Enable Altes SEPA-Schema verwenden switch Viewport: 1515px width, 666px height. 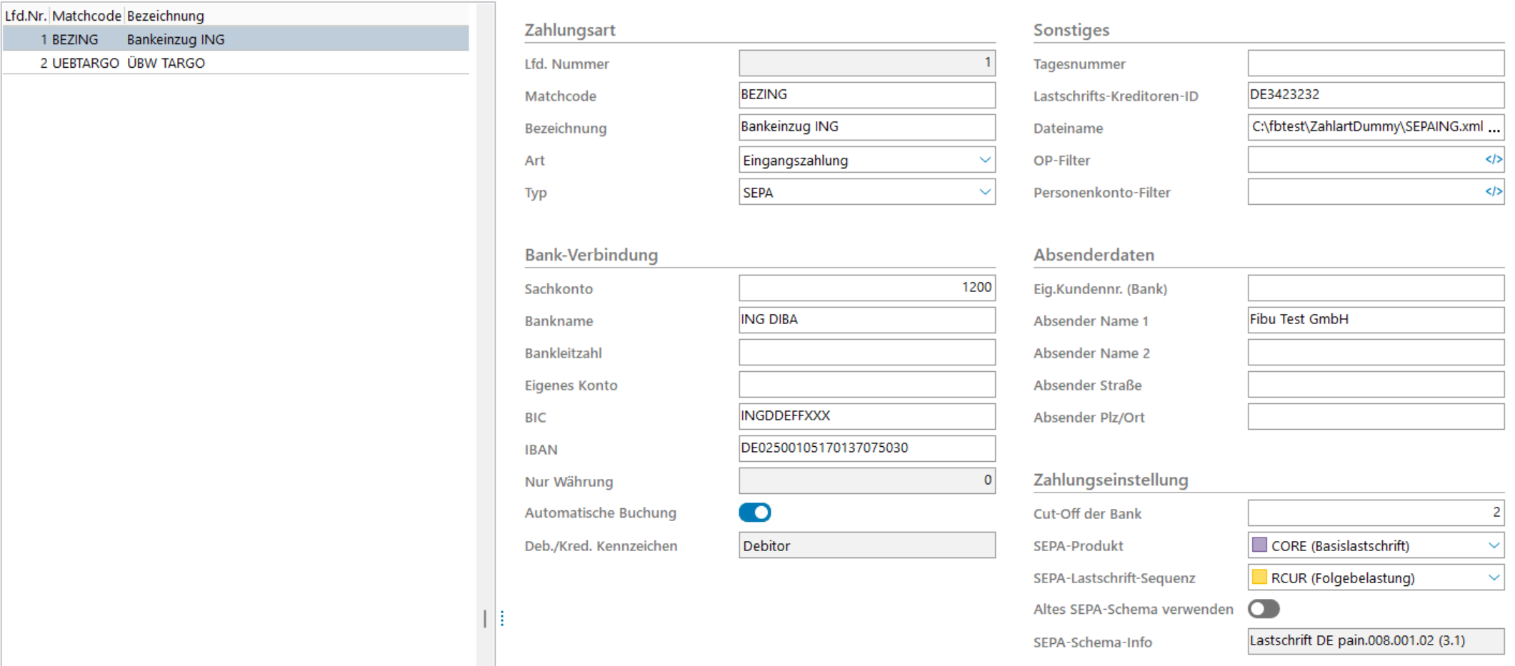point(1263,609)
